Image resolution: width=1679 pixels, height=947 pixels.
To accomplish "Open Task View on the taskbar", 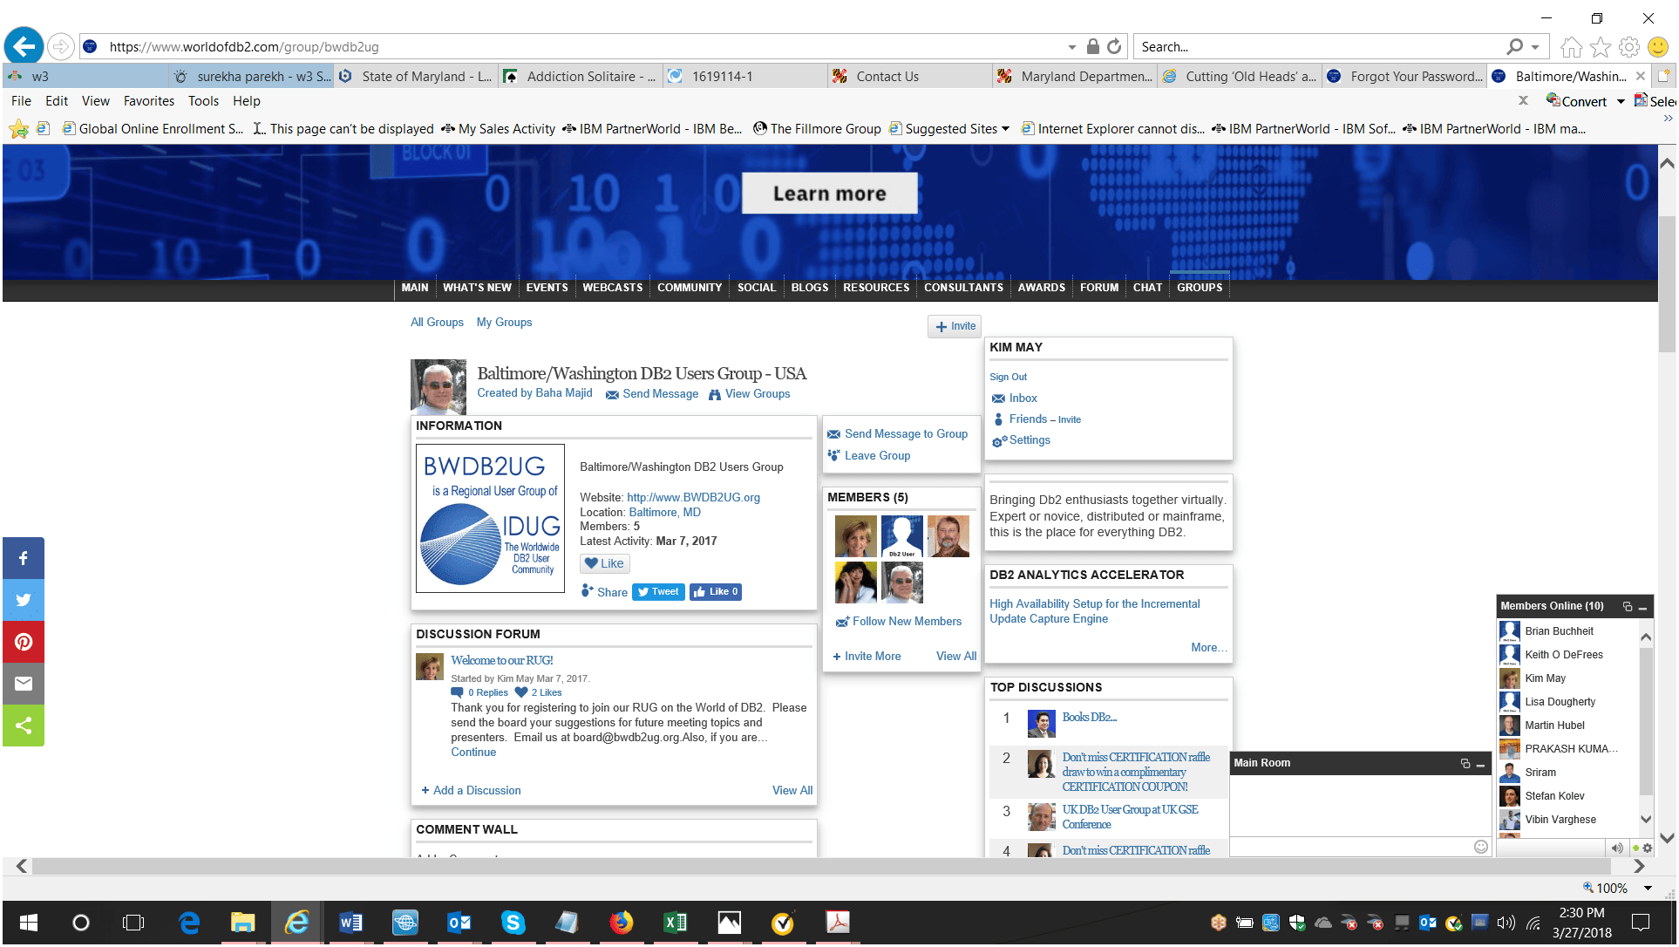I will coord(133,923).
